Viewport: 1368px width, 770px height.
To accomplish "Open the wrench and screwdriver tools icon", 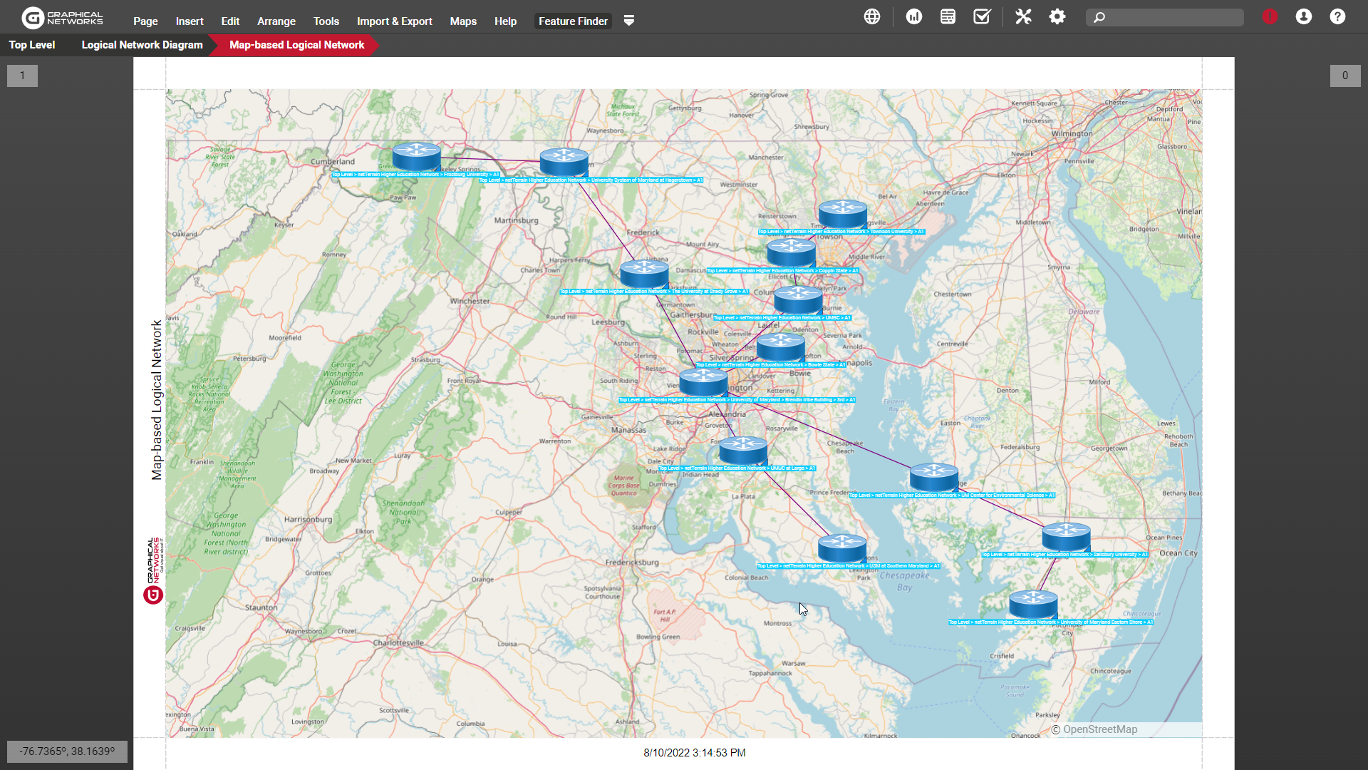I will click(x=1023, y=16).
